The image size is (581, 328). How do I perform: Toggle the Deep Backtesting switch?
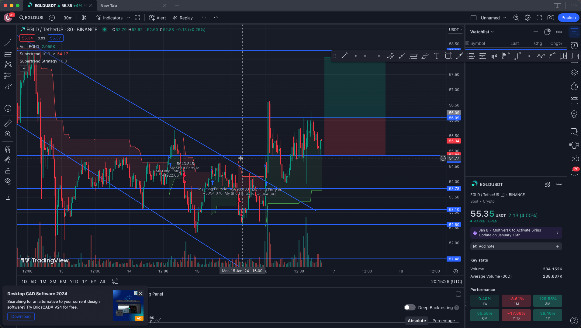[x=410, y=307]
